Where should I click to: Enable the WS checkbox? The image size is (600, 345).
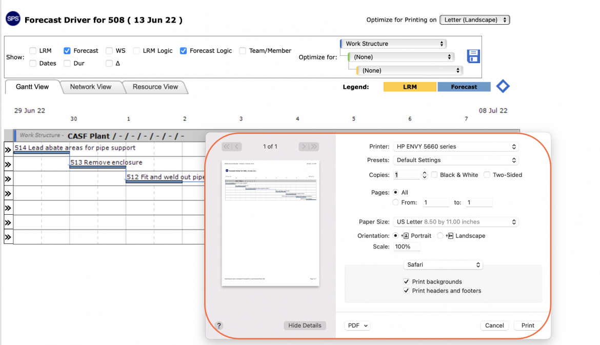coord(109,50)
